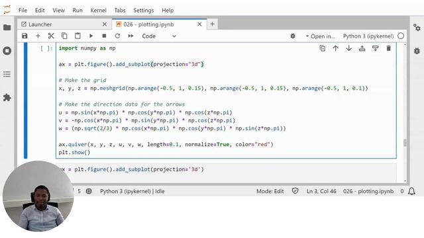Open the File Browser sidebar icon
This screenshot has height=238, width=424.
7,27
